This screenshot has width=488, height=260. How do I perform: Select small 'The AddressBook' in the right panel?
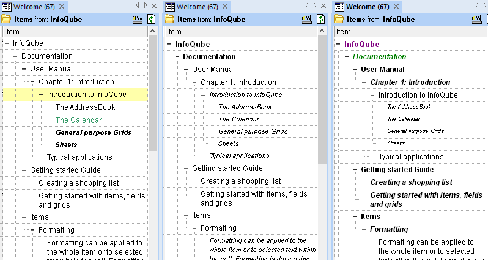pyautogui.click(x=409, y=107)
